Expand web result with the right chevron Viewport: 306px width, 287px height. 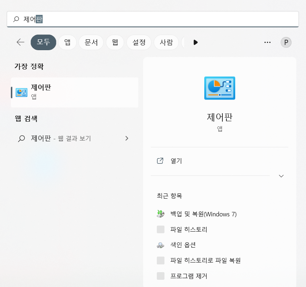tap(127, 138)
